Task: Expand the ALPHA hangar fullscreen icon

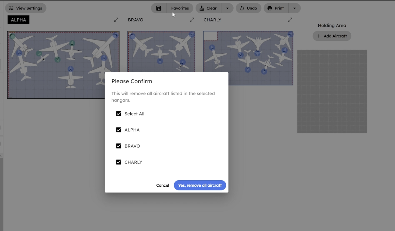Action: pyautogui.click(x=116, y=20)
